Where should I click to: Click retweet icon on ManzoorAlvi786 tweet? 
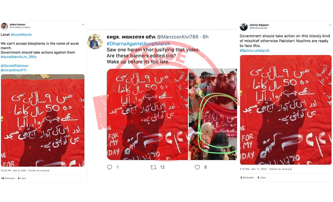[x=153, y=167]
